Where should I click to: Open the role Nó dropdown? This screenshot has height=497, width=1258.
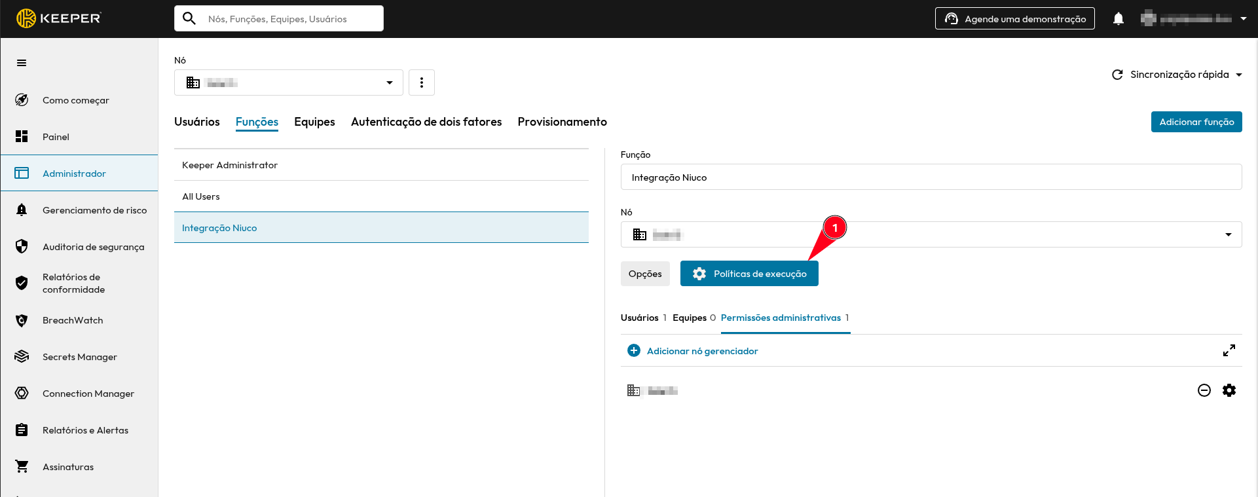(931, 234)
